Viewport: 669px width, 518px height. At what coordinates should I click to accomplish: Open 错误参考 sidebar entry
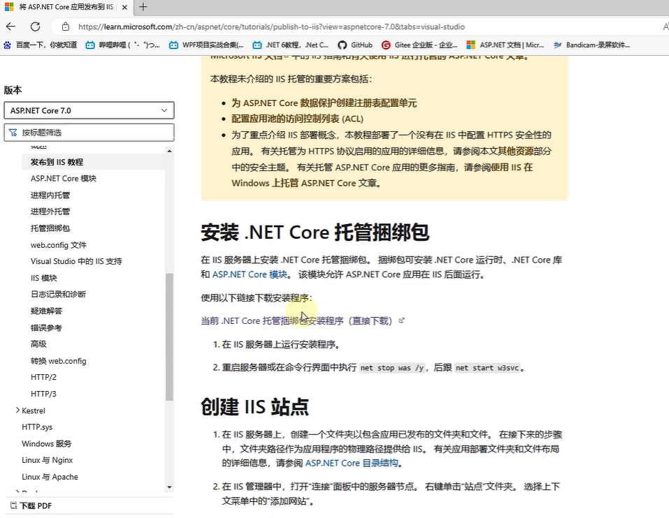(46, 327)
